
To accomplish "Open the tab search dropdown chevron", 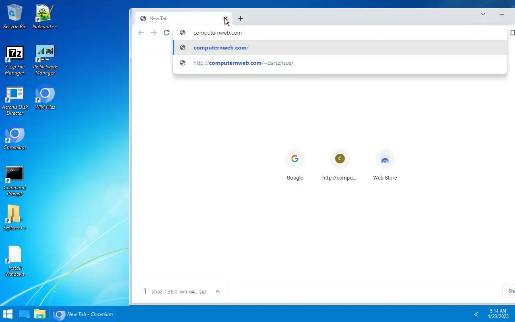I will pyautogui.click(x=483, y=14).
